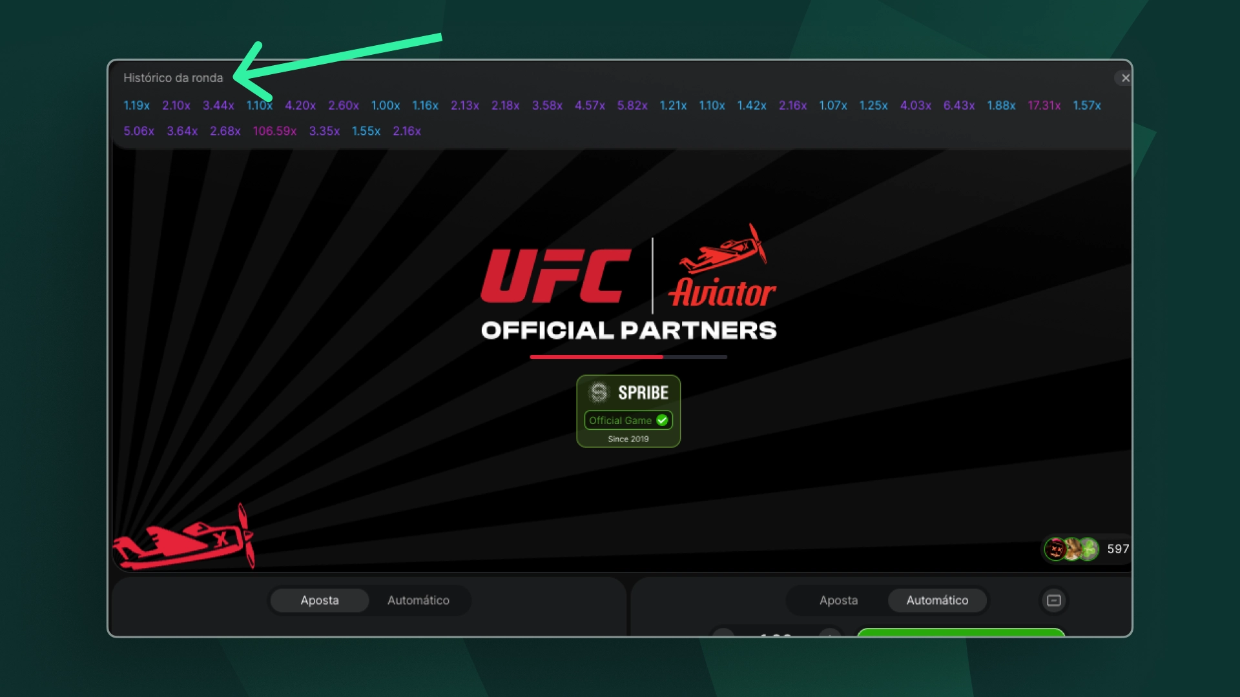Open the 1.88x history entry
This screenshot has width=1240, height=697.
(1001, 105)
